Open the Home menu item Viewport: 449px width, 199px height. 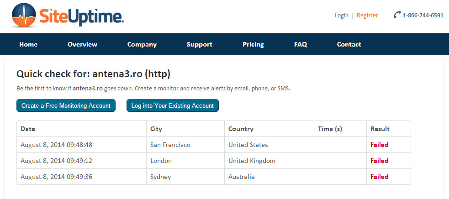[x=28, y=44]
